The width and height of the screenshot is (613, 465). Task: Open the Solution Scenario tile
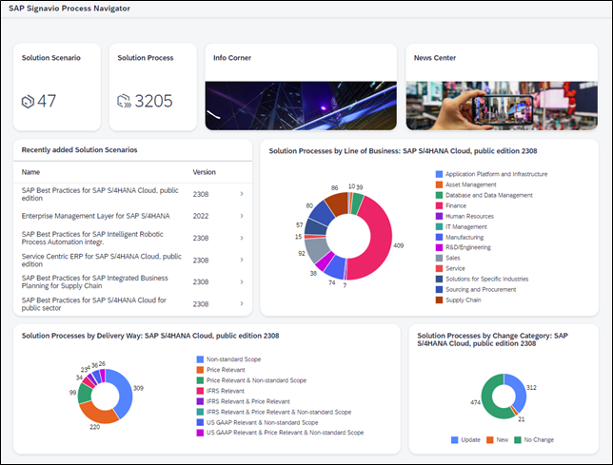[x=57, y=87]
